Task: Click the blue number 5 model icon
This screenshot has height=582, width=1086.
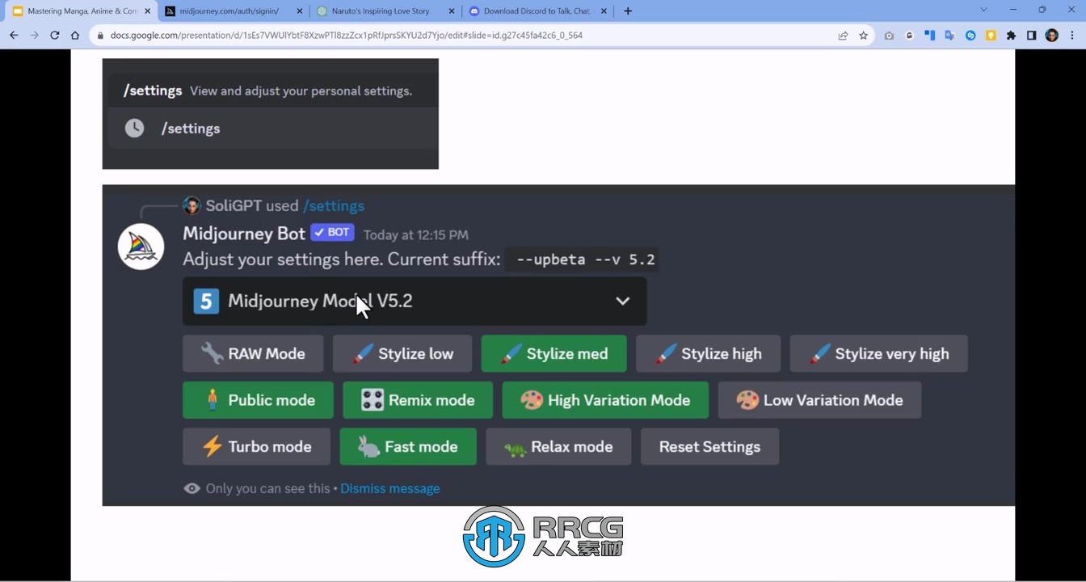Action: pyautogui.click(x=206, y=302)
